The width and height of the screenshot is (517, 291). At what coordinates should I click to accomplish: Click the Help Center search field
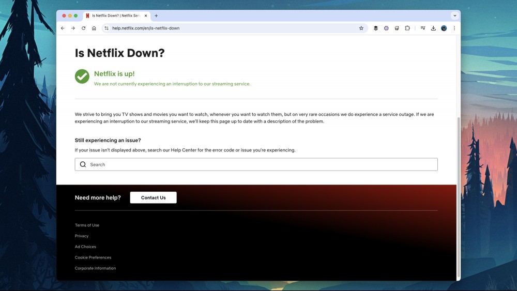pyautogui.click(x=256, y=164)
